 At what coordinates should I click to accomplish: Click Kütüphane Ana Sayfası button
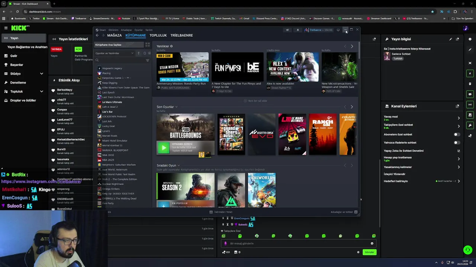(119, 45)
